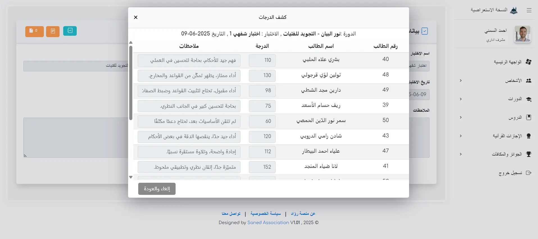
Task: Click احمد السمني profile picture
Action: coord(522,34)
